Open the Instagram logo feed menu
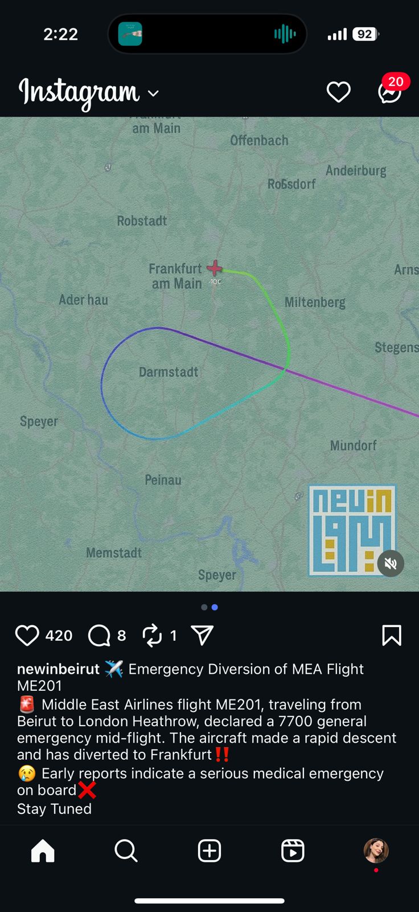This screenshot has height=912, width=419. (79, 92)
